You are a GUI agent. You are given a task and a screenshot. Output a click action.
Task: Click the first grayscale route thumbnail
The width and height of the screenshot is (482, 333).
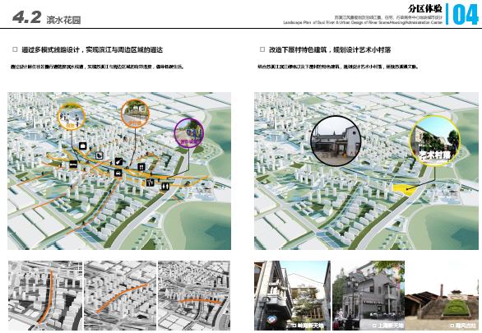[x=45, y=295]
